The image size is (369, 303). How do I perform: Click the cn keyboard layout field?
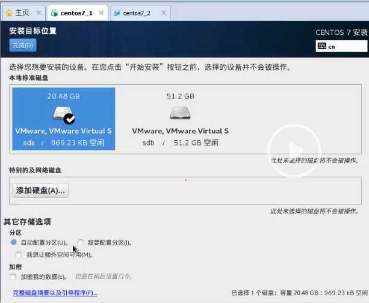[341, 46]
